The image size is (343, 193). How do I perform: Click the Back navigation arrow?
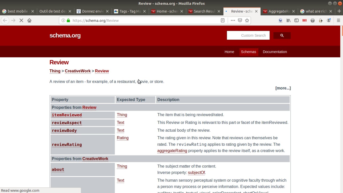pyautogui.click(x=5, y=20)
